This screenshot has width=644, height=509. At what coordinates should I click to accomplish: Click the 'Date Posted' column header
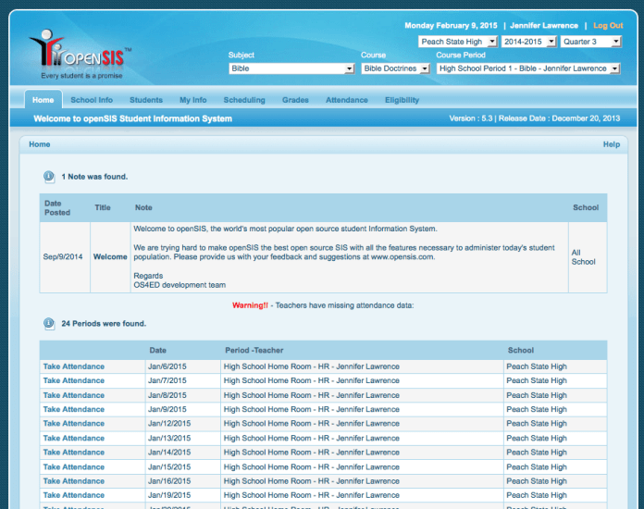tap(57, 208)
